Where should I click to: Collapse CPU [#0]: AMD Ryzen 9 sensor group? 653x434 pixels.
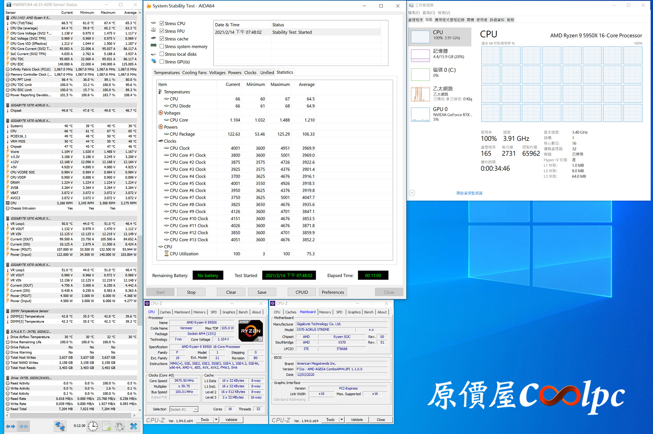coord(30,18)
